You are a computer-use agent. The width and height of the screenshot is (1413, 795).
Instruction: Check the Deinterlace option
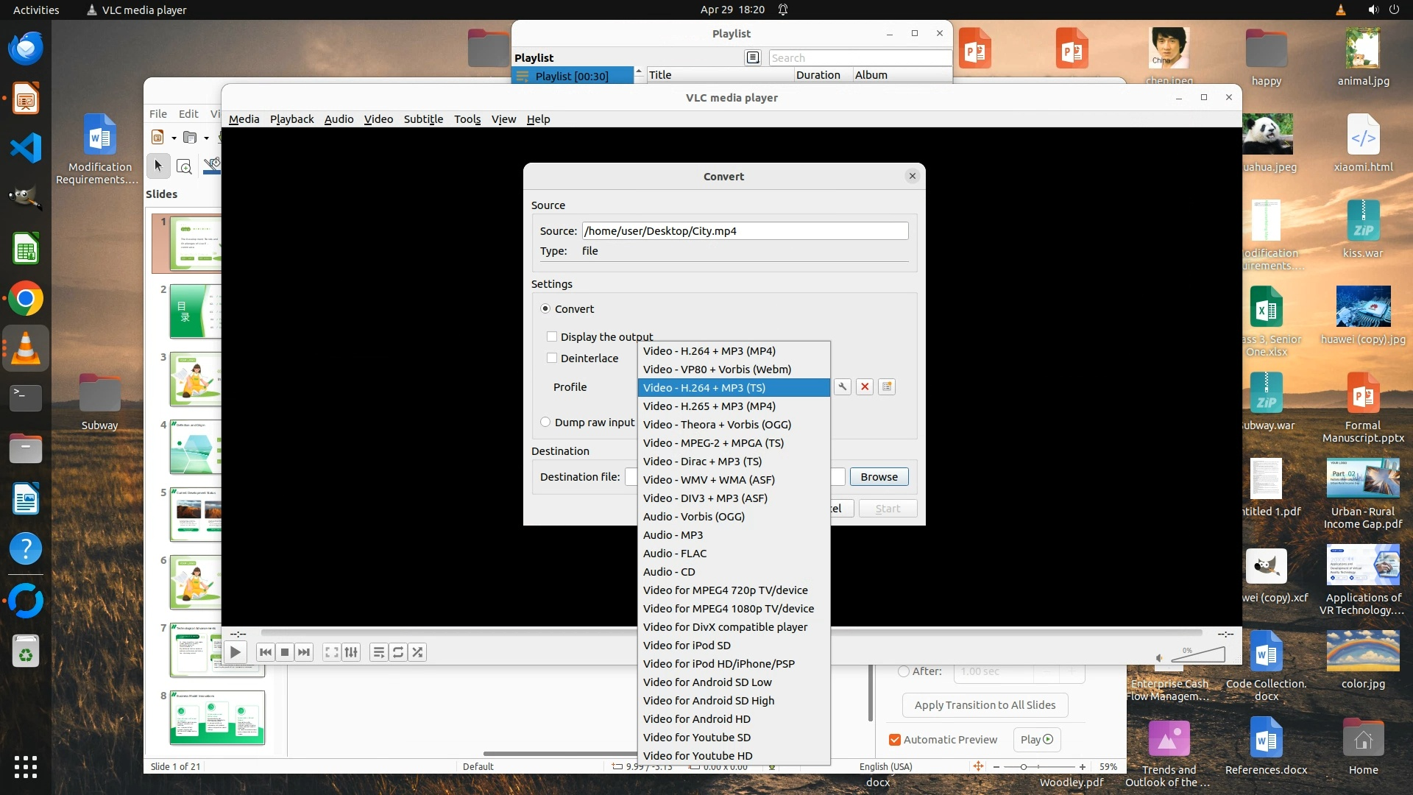click(x=552, y=358)
